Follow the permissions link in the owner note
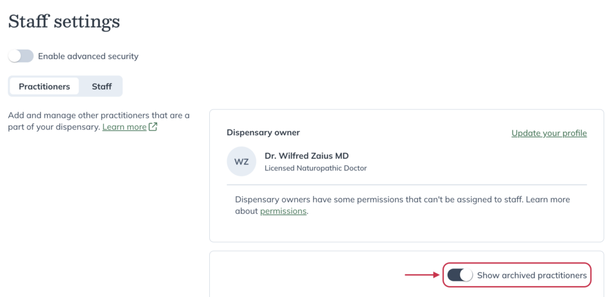The height and width of the screenshot is (297, 612). (x=283, y=211)
